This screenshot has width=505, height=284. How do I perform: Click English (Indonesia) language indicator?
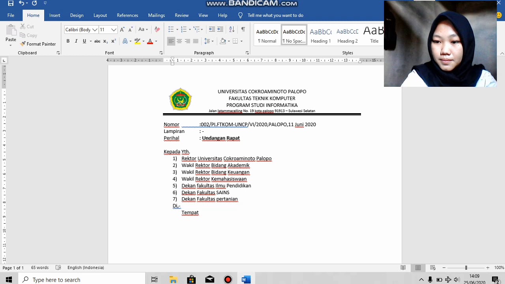click(86, 267)
